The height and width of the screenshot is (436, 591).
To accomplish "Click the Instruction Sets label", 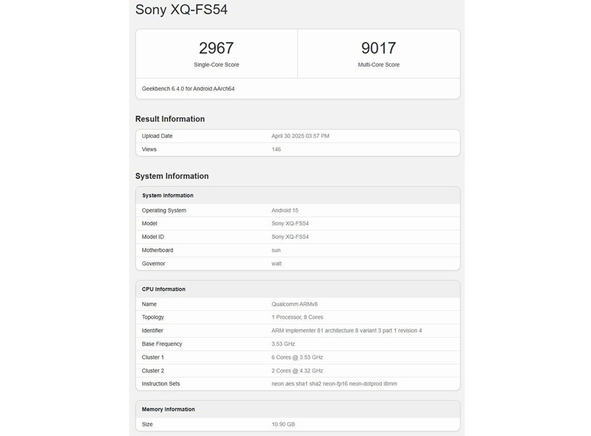I will [x=161, y=384].
